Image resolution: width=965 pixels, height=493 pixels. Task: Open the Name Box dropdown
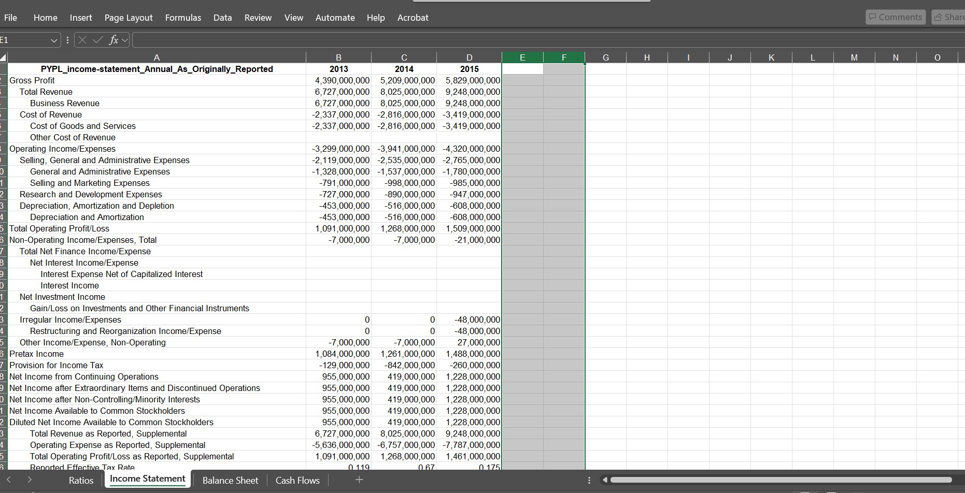[54, 40]
